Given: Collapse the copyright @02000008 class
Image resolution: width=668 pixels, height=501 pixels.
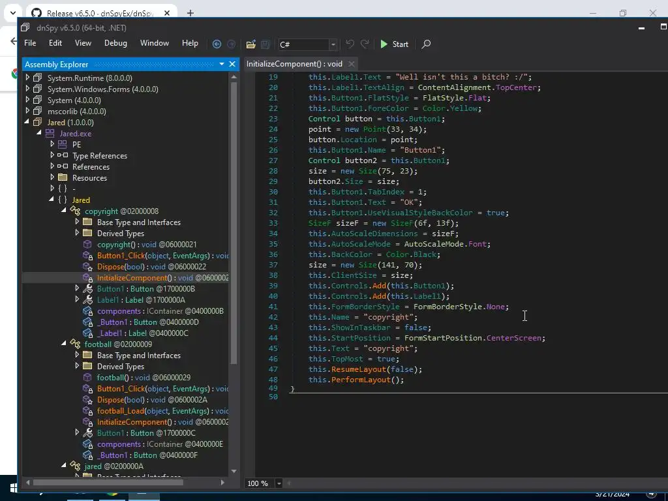Looking at the screenshot, I should 64,211.
